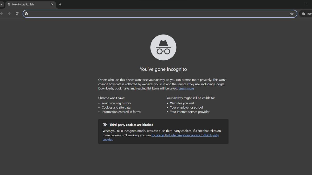Click "Your internet service provider" list item

[x=190, y=112]
